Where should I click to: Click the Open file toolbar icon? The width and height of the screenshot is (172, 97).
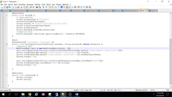click(4, 7)
